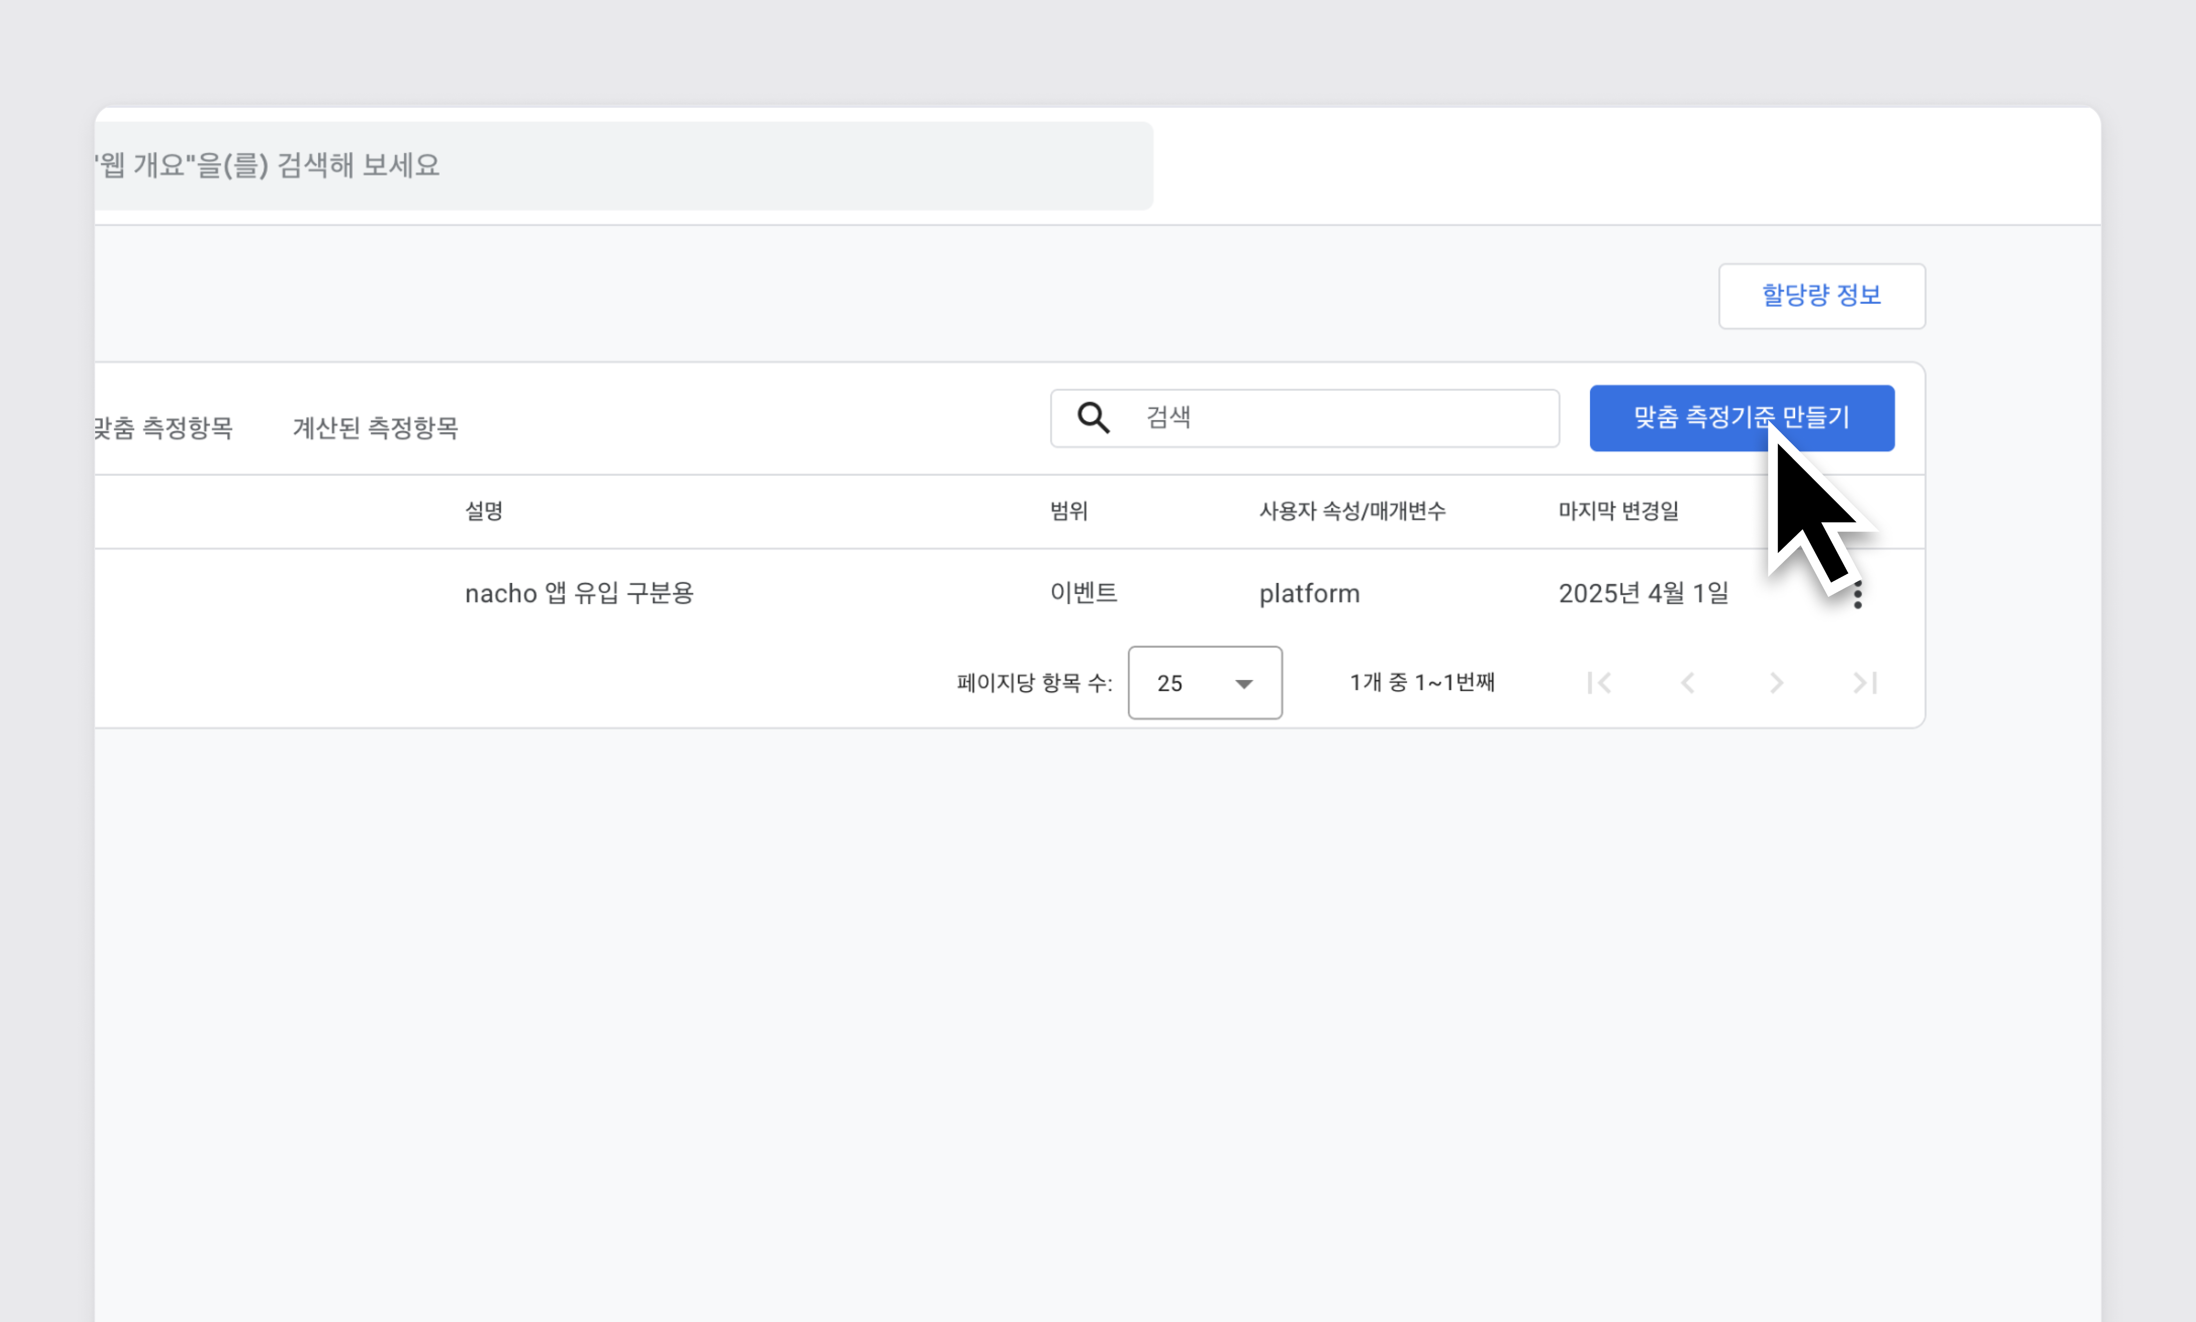Viewport: 2196px width, 1322px height.
Task: Click the 설명 column header
Action: pos(483,511)
